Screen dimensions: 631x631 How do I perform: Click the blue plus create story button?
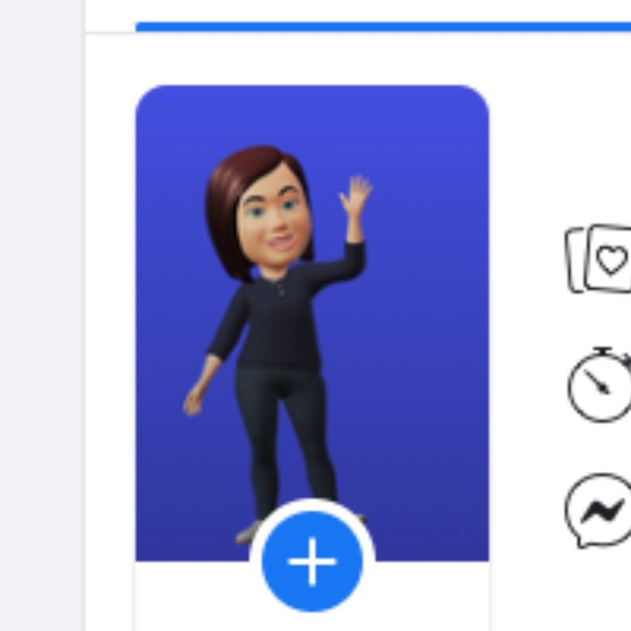pos(312,561)
